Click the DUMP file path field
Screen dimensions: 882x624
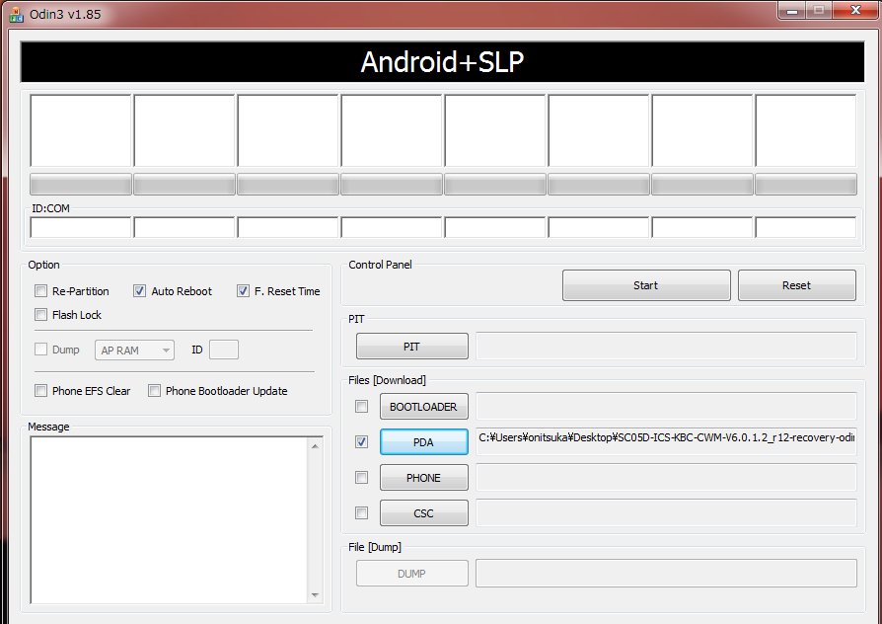click(666, 573)
